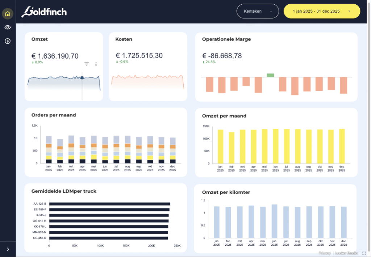Screen dimensions: 371x257
Task: Open the three-dot menu on the Omzet card
Action: click(x=96, y=64)
